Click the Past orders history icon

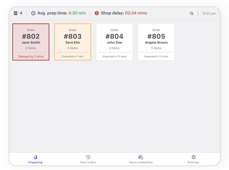(x=88, y=157)
